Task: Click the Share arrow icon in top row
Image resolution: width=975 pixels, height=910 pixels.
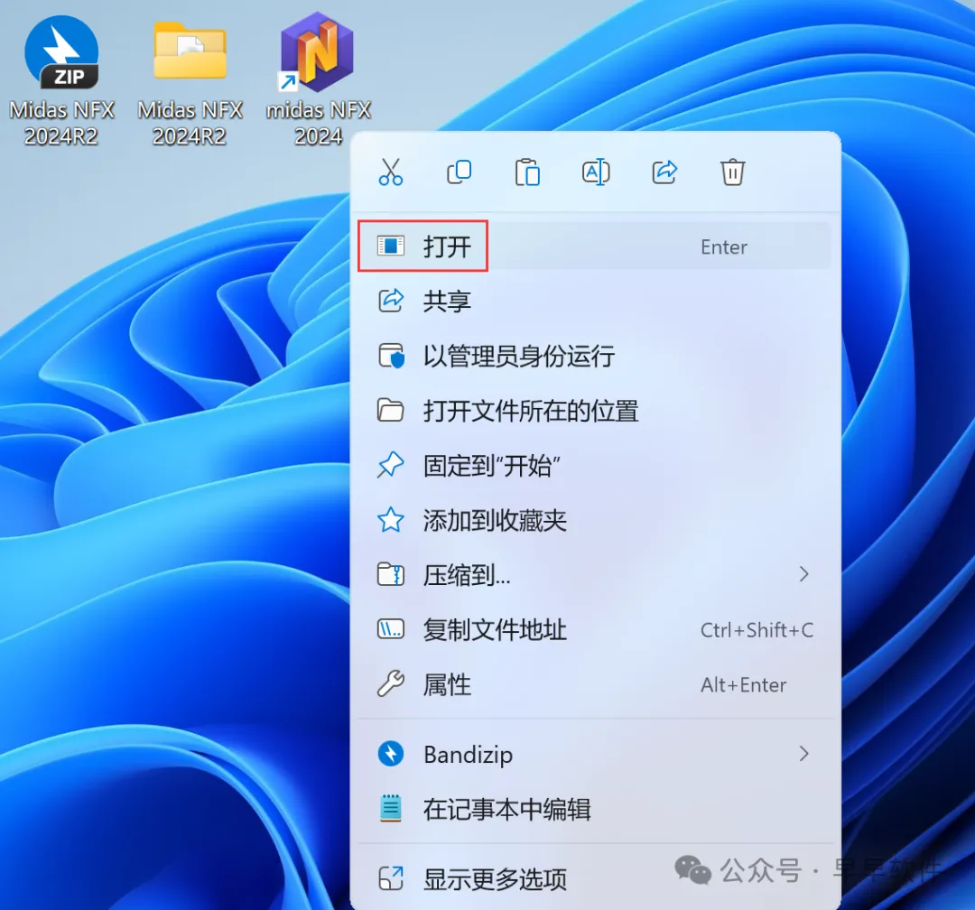Action: [664, 172]
